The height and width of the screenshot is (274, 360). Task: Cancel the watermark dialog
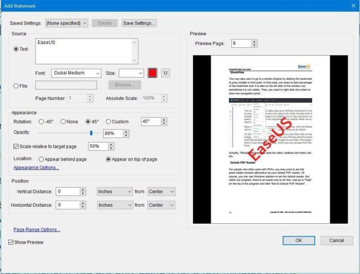coord(337,240)
